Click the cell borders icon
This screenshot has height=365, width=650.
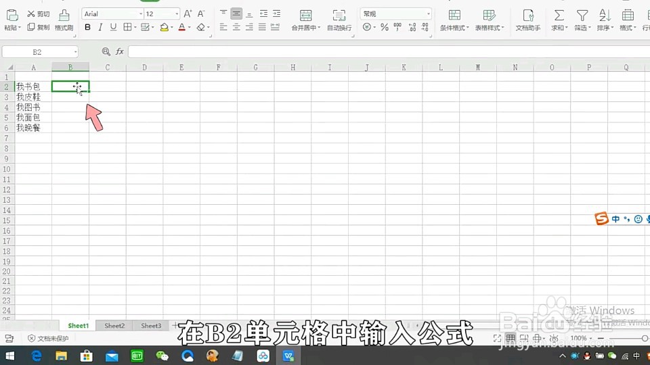128,27
